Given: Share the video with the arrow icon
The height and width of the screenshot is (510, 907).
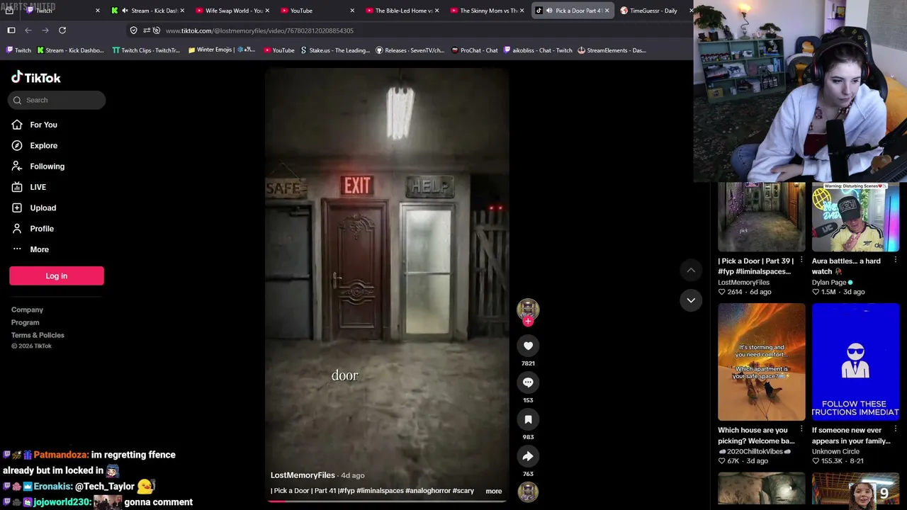Looking at the screenshot, I should (528, 456).
